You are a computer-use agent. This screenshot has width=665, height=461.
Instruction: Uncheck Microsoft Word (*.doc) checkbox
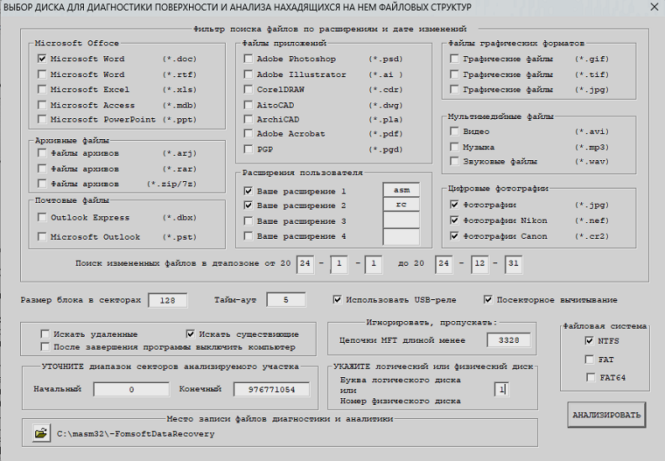point(42,60)
